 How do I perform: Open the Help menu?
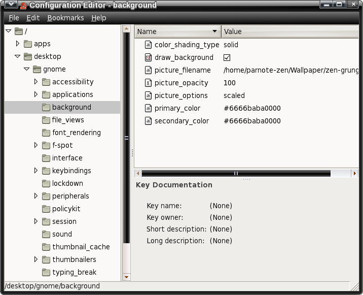point(99,18)
